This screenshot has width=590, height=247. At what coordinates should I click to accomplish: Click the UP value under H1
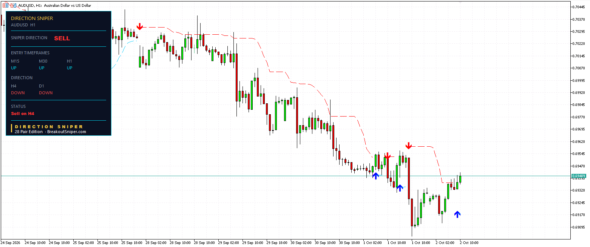point(70,68)
